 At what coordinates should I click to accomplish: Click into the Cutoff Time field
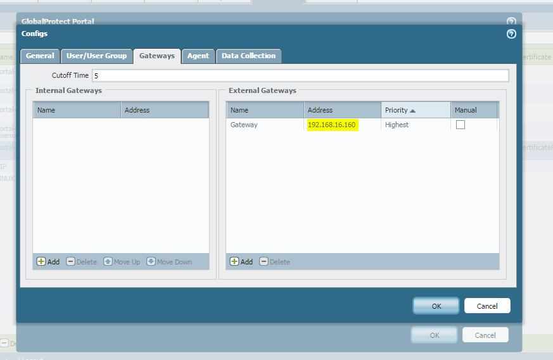pyautogui.click(x=300, y=76)
